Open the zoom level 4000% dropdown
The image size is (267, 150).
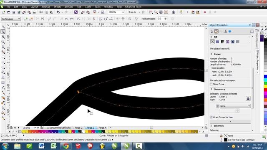pos(123,12)
